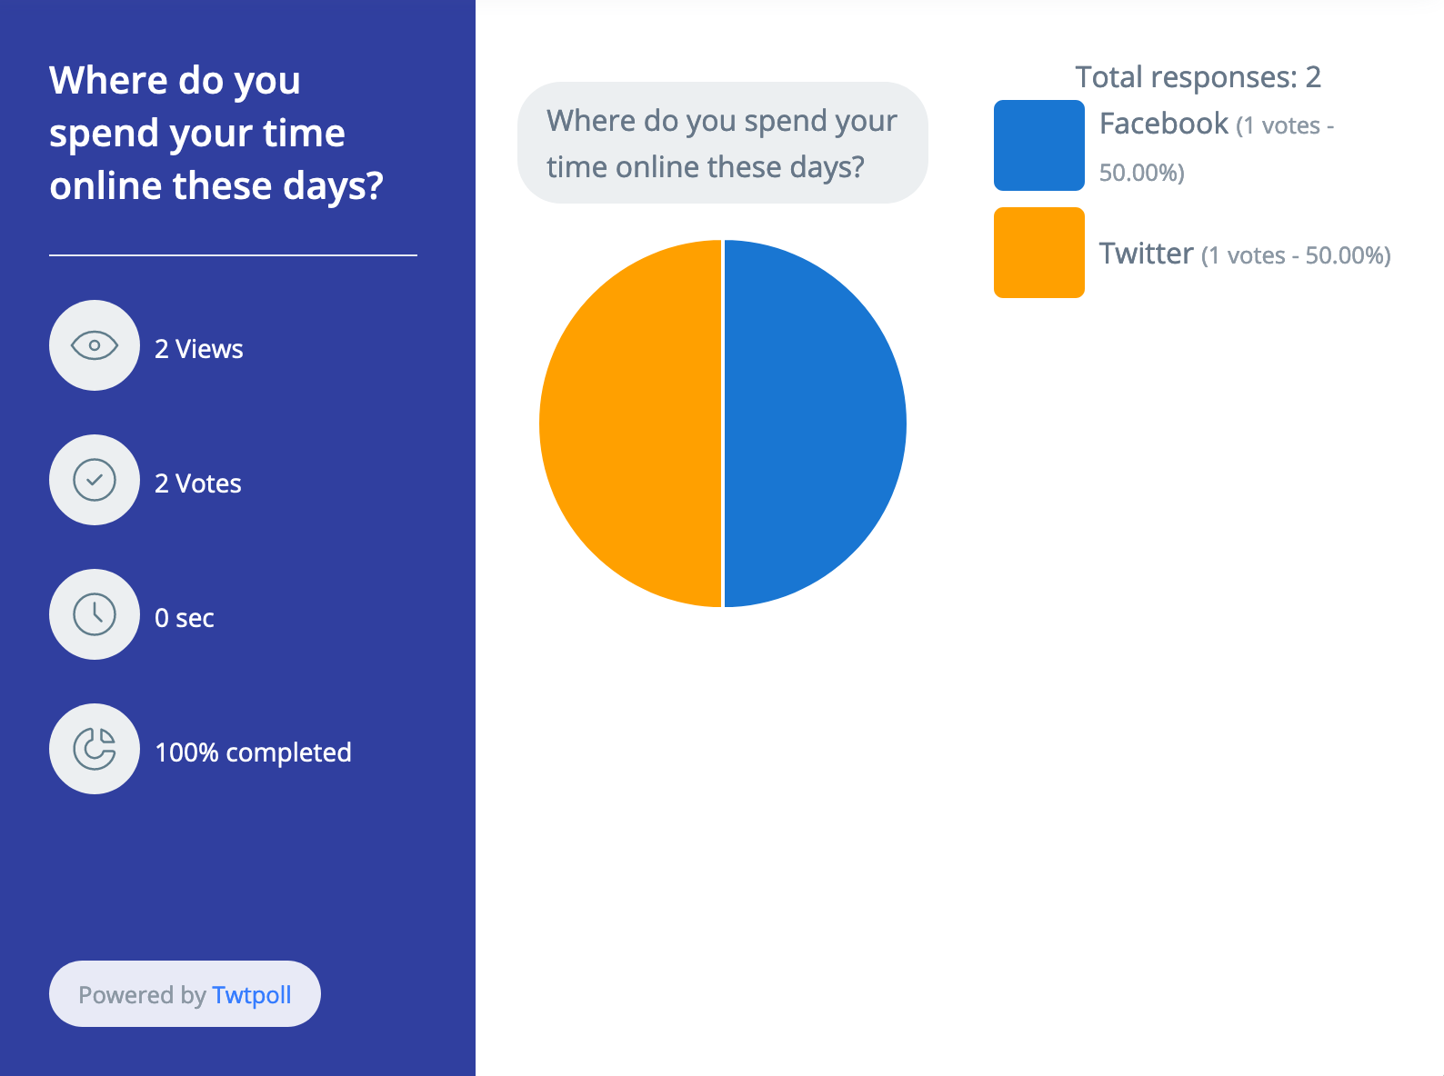Click the eye icon next to 2 Views
1444x1076 pixels.
click(x=94, y=346)
